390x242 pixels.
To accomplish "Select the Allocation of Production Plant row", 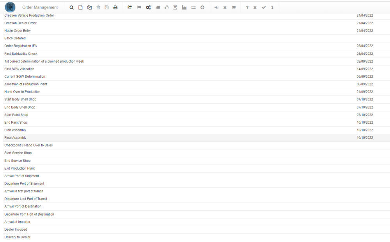I will 197,84.
